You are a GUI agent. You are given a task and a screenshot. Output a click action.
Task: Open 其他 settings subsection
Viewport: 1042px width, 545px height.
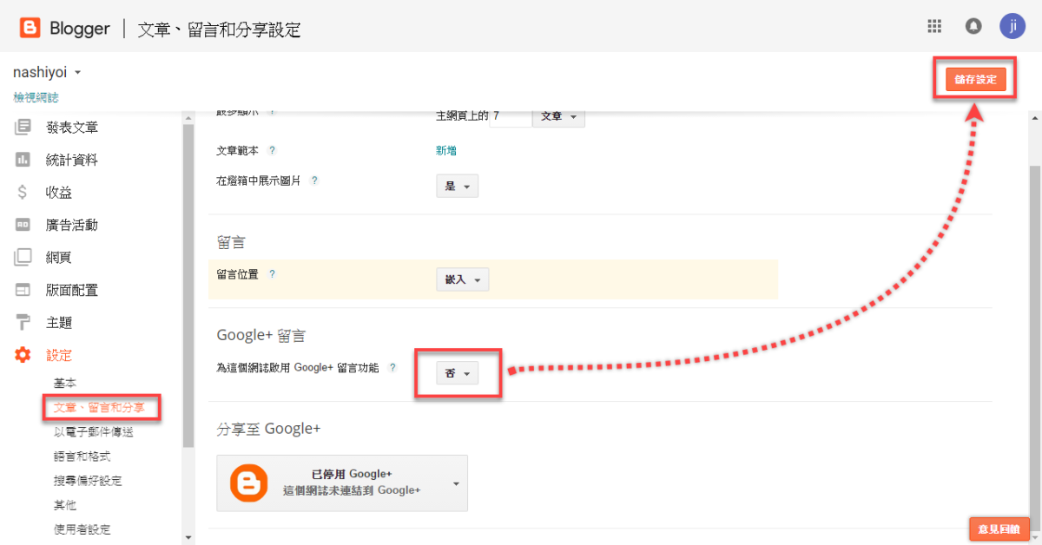[x=65, y=504]
